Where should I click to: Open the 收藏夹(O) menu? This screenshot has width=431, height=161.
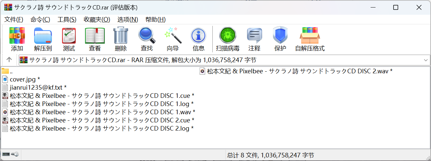(x=97, y=19)
